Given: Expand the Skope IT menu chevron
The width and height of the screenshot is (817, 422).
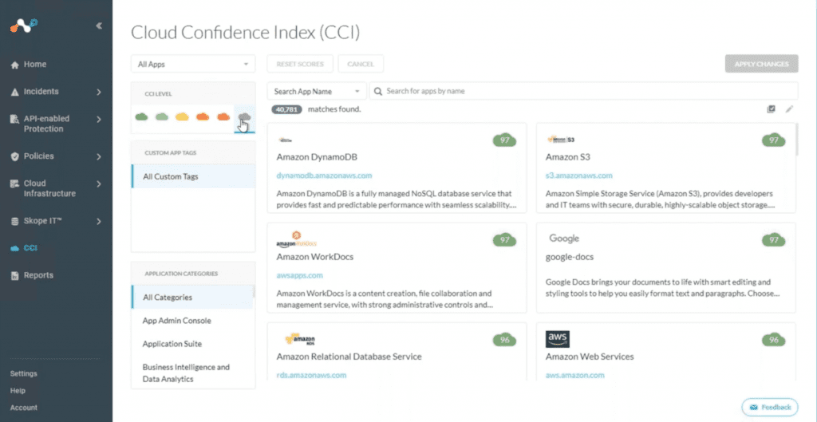Looking at the screenshot, I should (98, 222).
